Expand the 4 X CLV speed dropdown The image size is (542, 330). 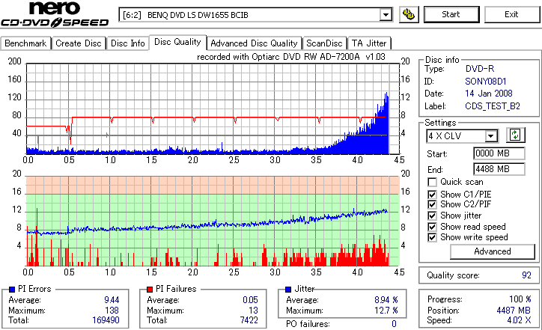490,136
